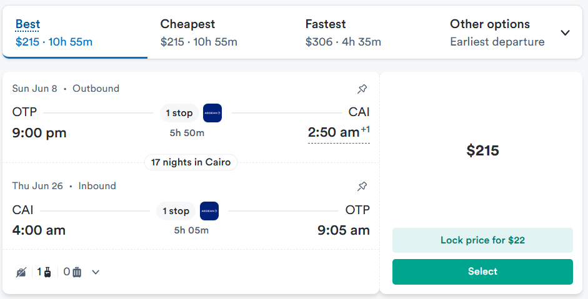Open the Other options dropdown arrow

(565, 32)
